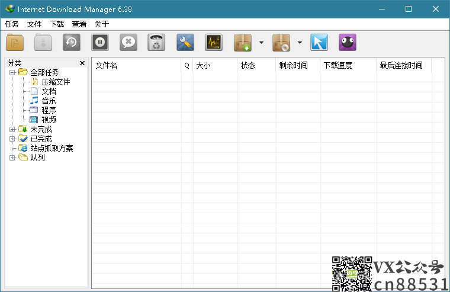Click the recycle bin toolbar icon
Screen dimensions: 450x292
tap(156, 43)
